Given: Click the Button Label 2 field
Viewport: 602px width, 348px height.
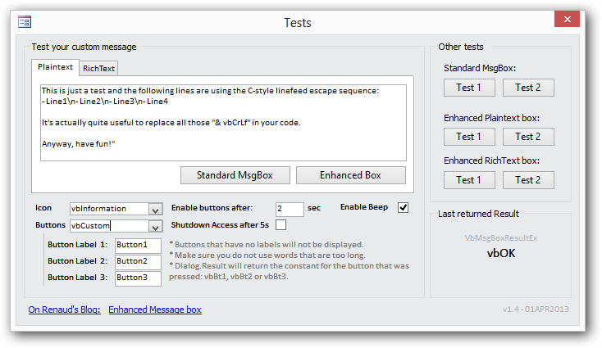Looking at the screenshot, I should (138, 262).
